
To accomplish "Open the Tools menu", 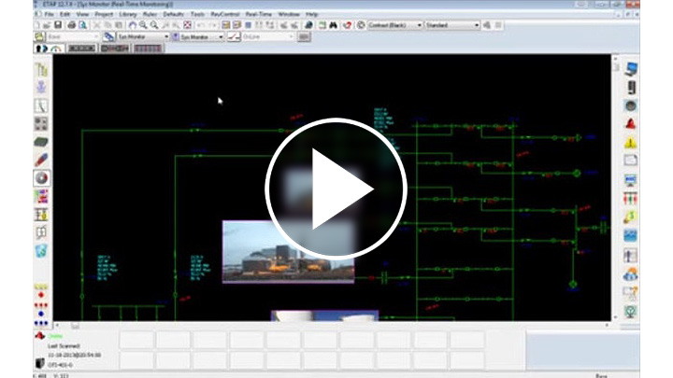I will 197,14.
